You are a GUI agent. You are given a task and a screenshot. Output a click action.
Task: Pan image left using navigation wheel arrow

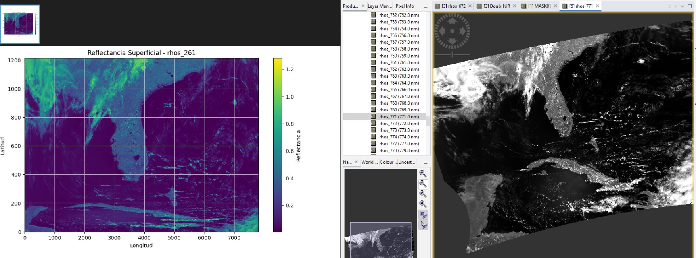click(x=442, y=31)
